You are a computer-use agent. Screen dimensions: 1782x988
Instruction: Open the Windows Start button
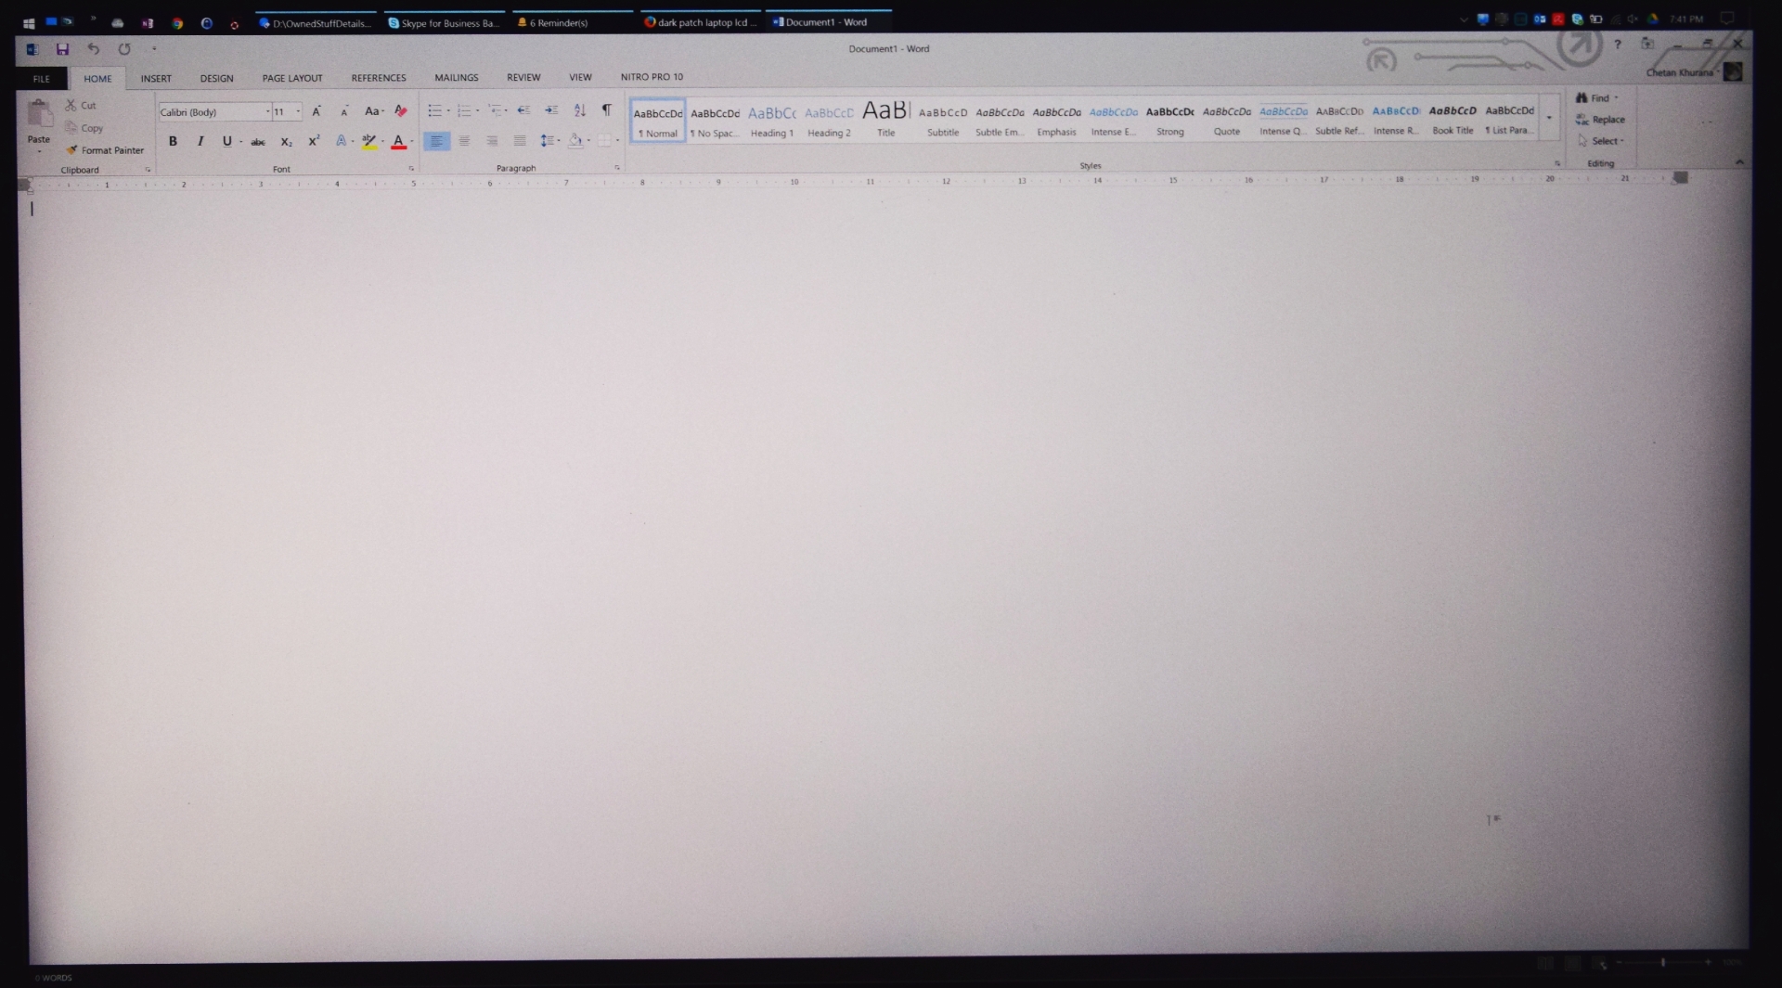click(29, 23)
